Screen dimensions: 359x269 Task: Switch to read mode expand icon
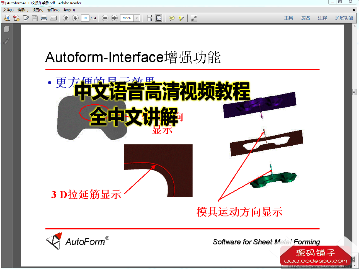pyautogui.click(x=194, y=18)
